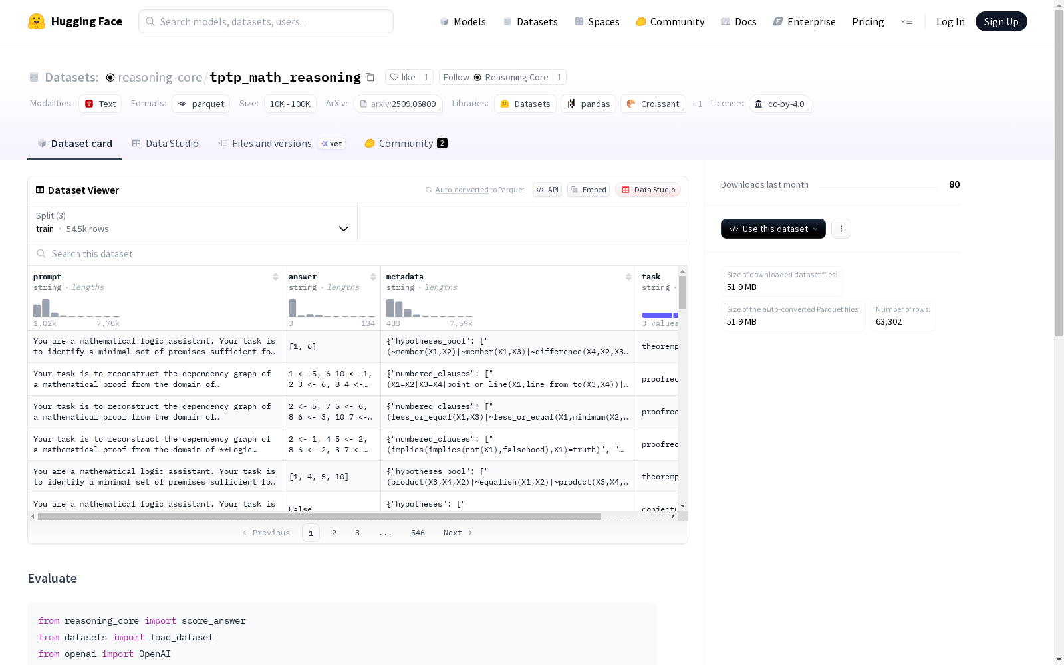Click the Datasets library tag
This screenshot has width=1064, height=665.
[x=525, y=104]
